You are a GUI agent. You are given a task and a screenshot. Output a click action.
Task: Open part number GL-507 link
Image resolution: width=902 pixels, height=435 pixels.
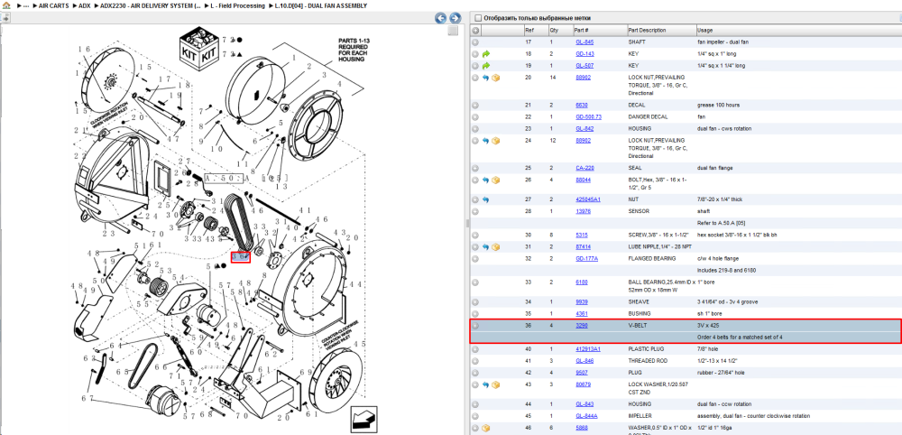click(584, 66)
